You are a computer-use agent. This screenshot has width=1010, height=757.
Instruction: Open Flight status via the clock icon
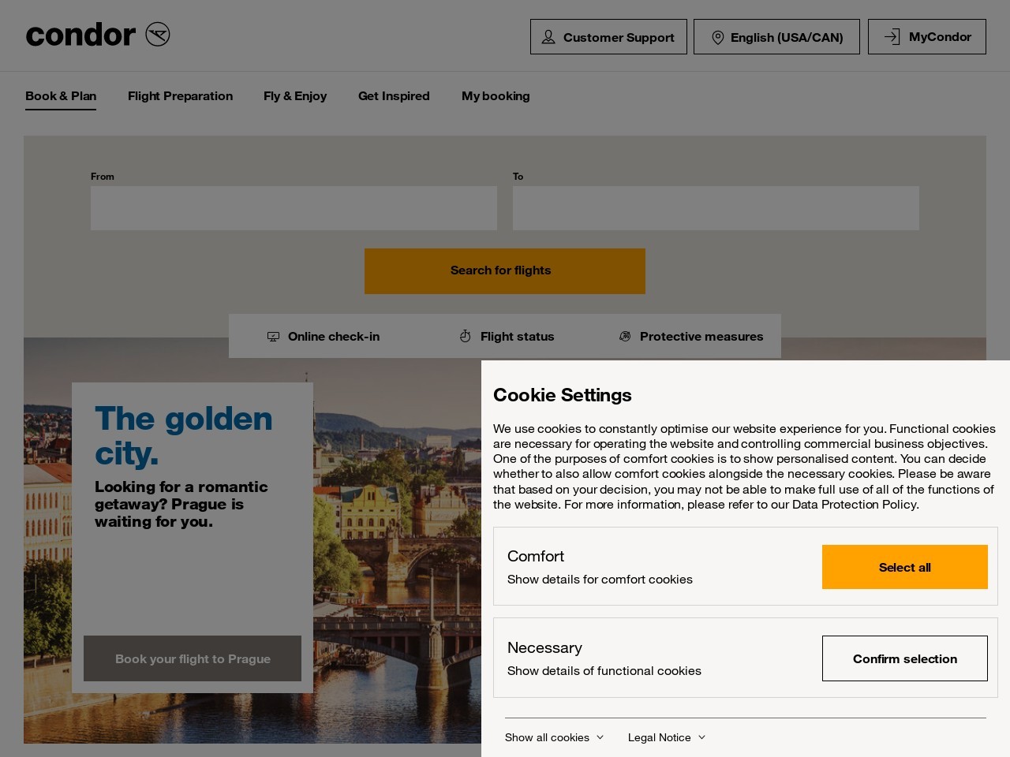click(x=465, y=336)
